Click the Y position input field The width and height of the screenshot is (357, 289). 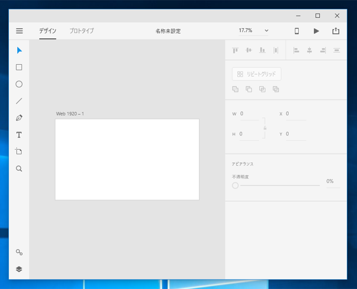[296, 134]
